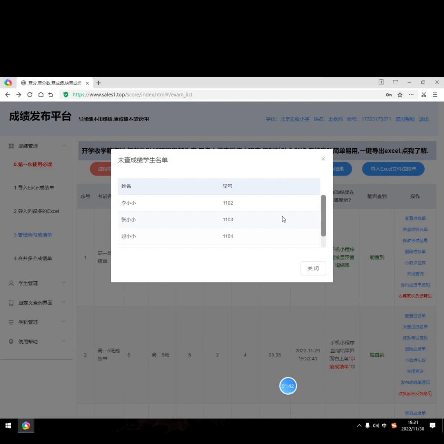Collapse the 成绩管理 sidebar section

[37, 146]
